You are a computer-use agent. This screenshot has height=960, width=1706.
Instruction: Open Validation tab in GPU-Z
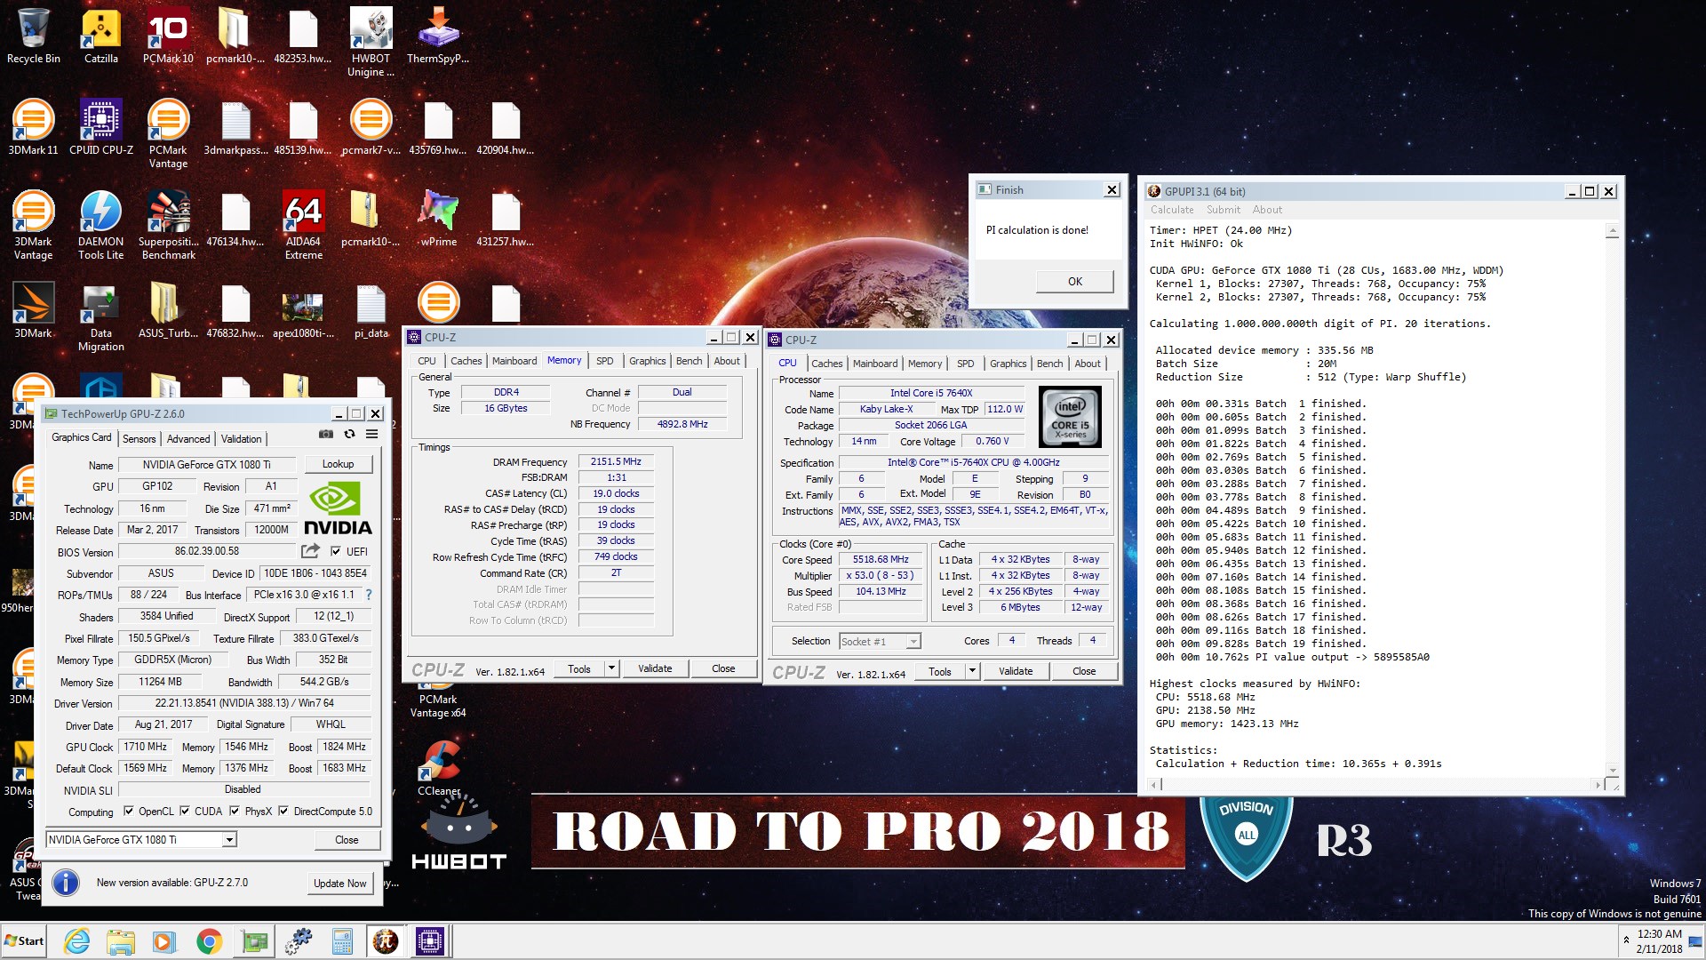click(x=242, y=438)
